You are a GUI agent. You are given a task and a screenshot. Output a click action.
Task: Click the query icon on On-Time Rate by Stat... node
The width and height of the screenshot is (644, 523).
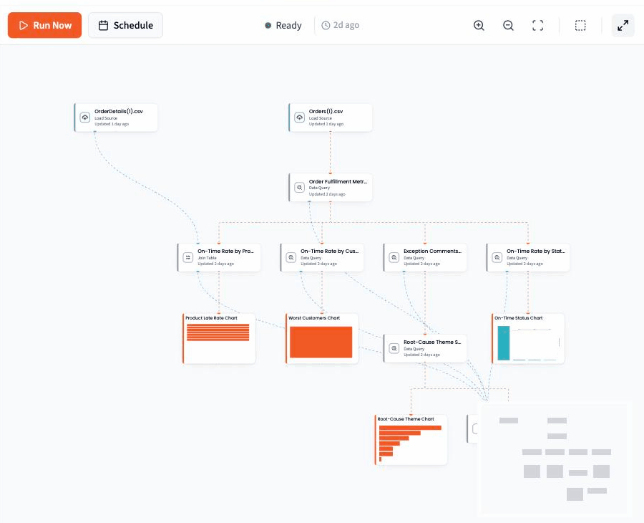[x=497, y=257]
